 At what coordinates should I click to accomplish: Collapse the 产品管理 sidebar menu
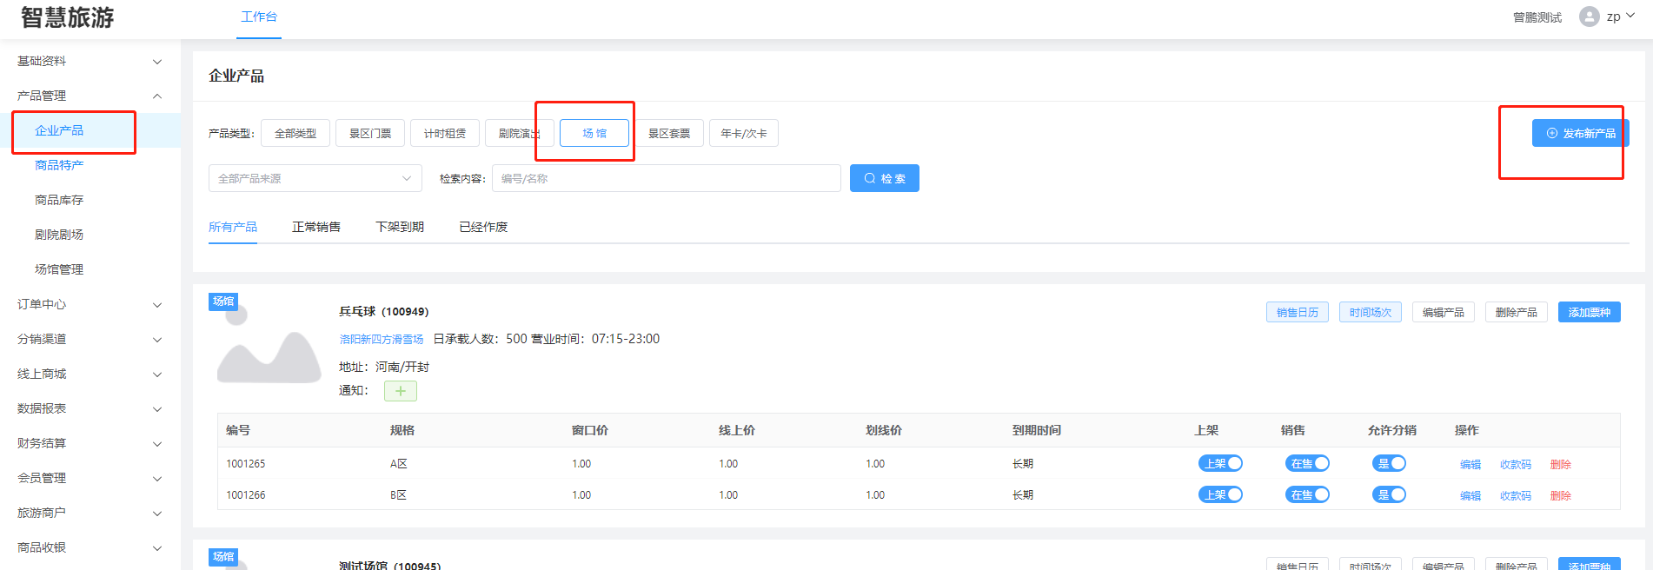(87, 96)
